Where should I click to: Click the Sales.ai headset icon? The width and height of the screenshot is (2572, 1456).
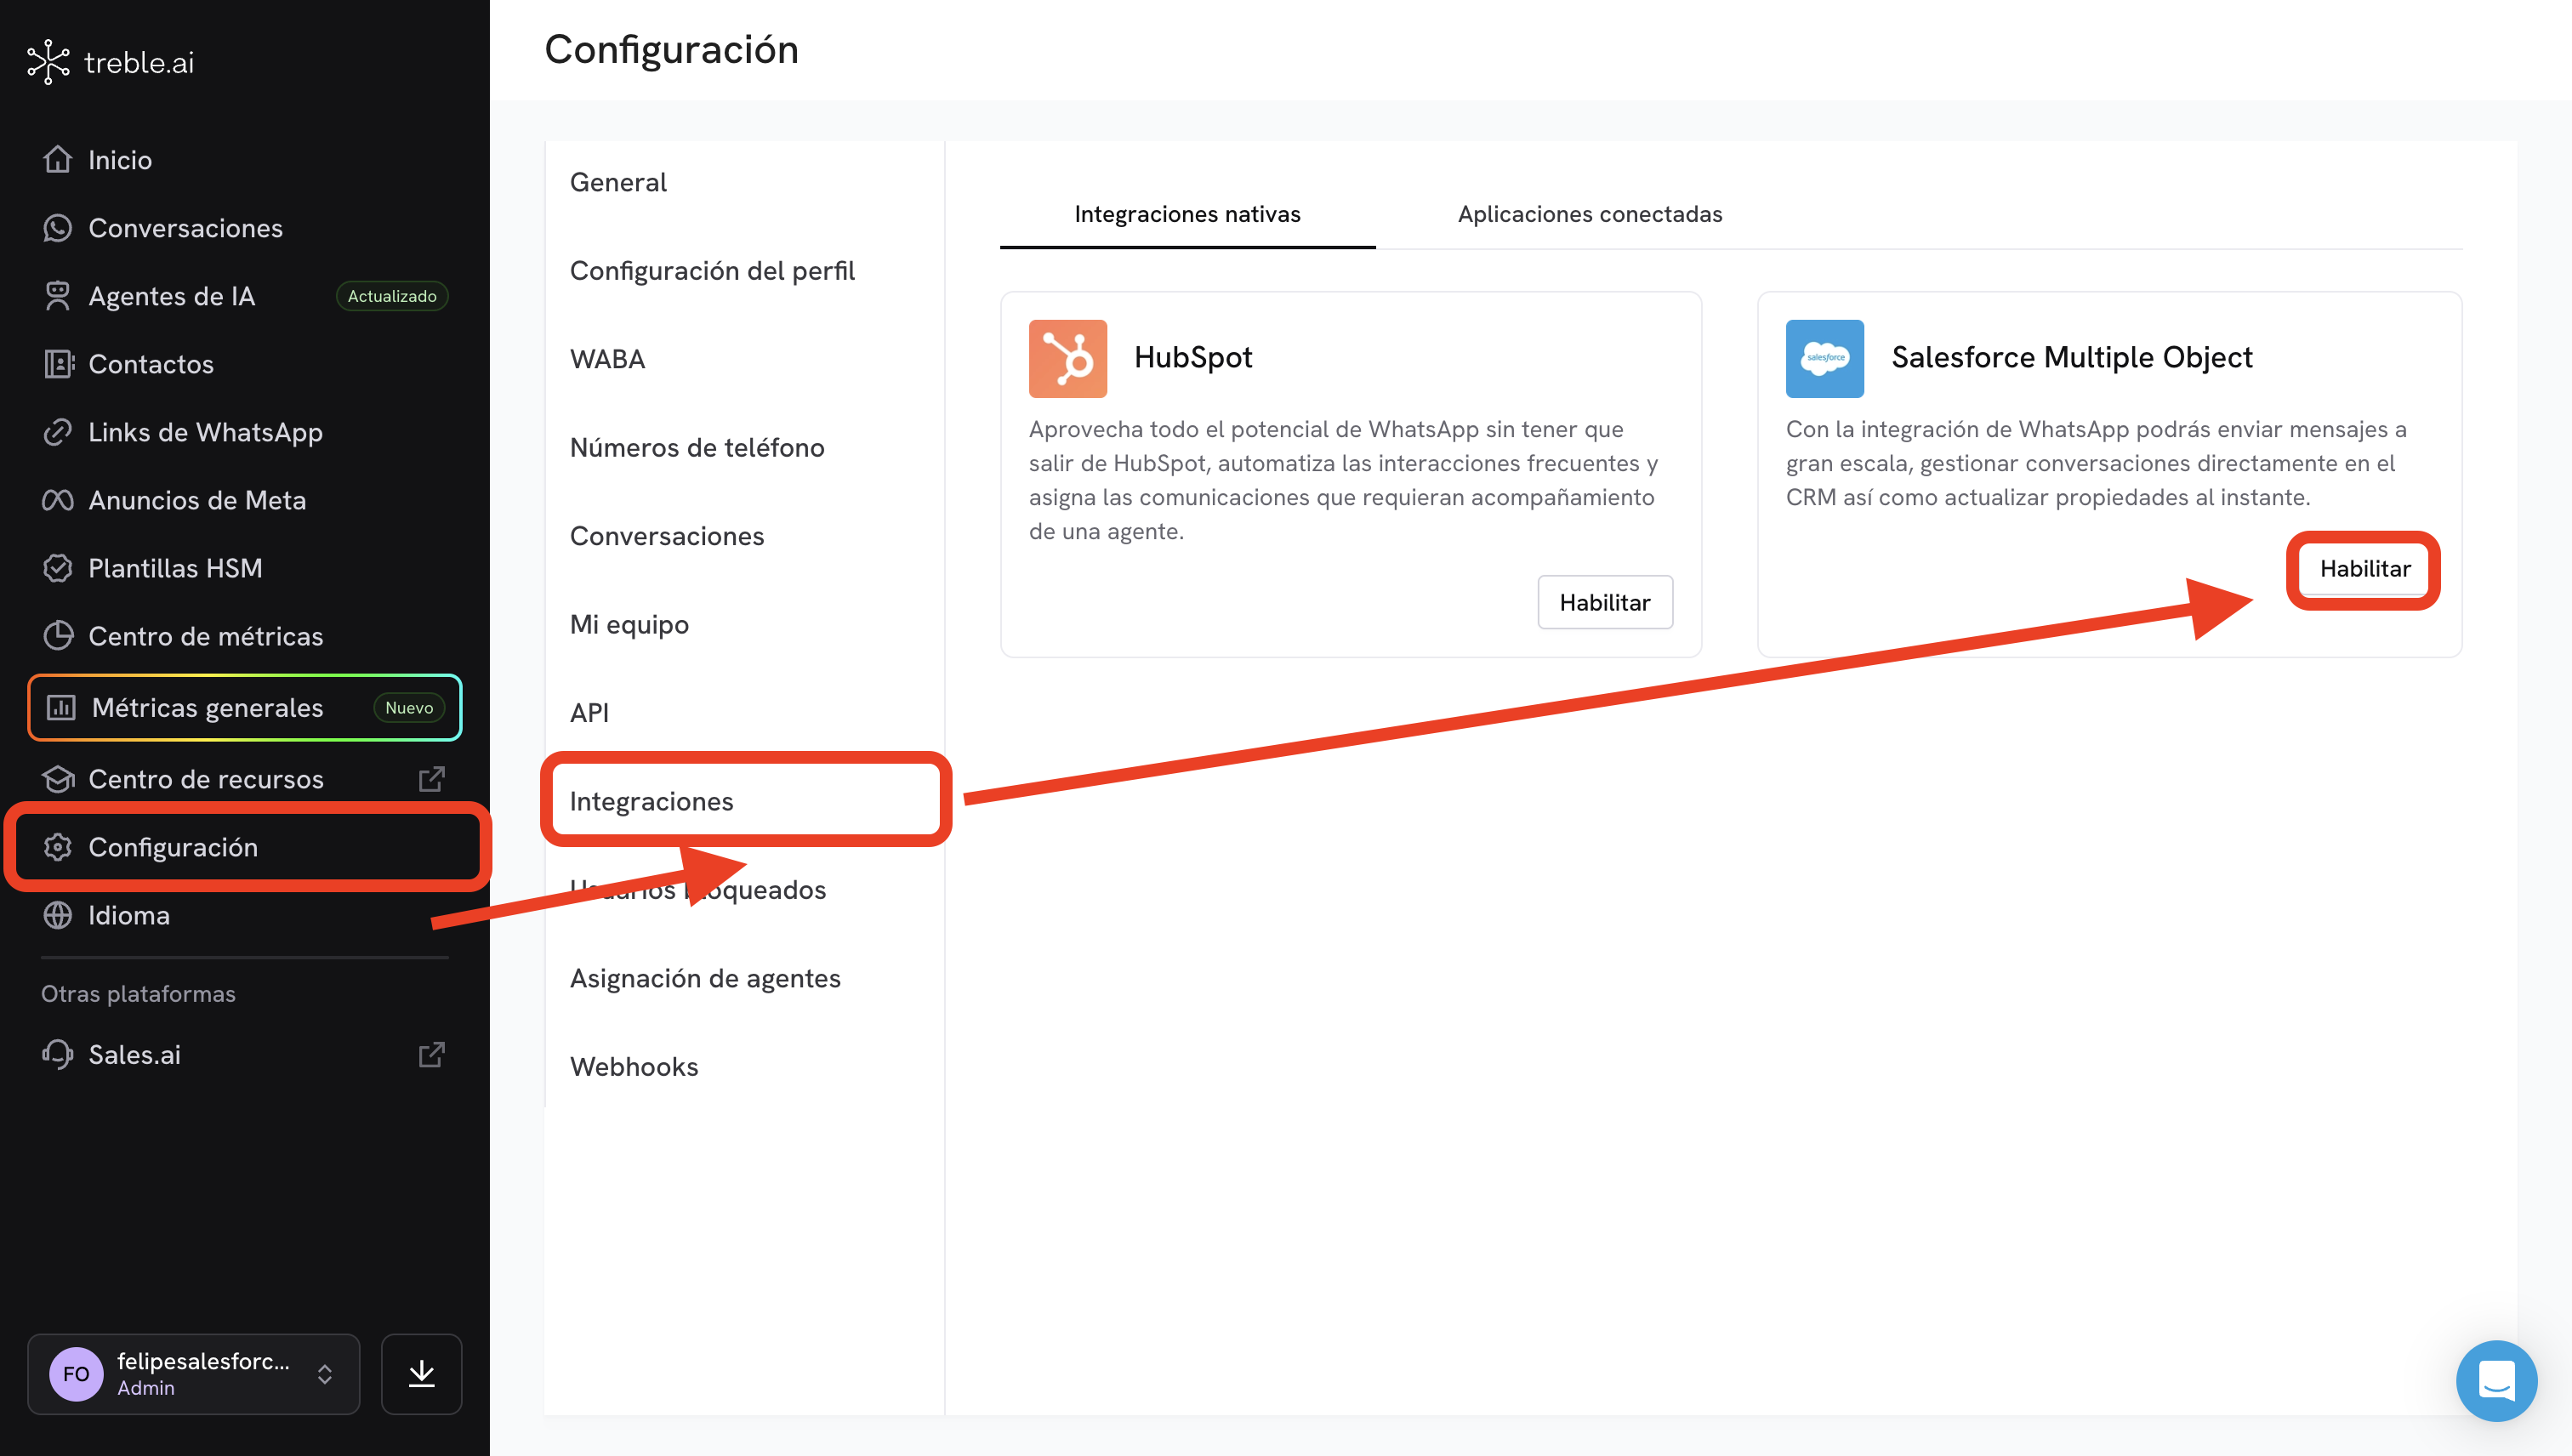[x=58, y=1054]
